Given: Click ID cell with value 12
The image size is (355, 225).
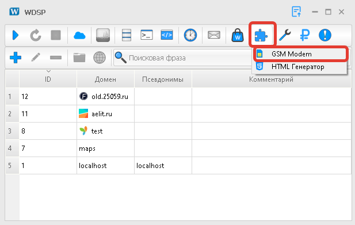Looking at the screenshot, I should pyautogui.click(x=48, y=97).
